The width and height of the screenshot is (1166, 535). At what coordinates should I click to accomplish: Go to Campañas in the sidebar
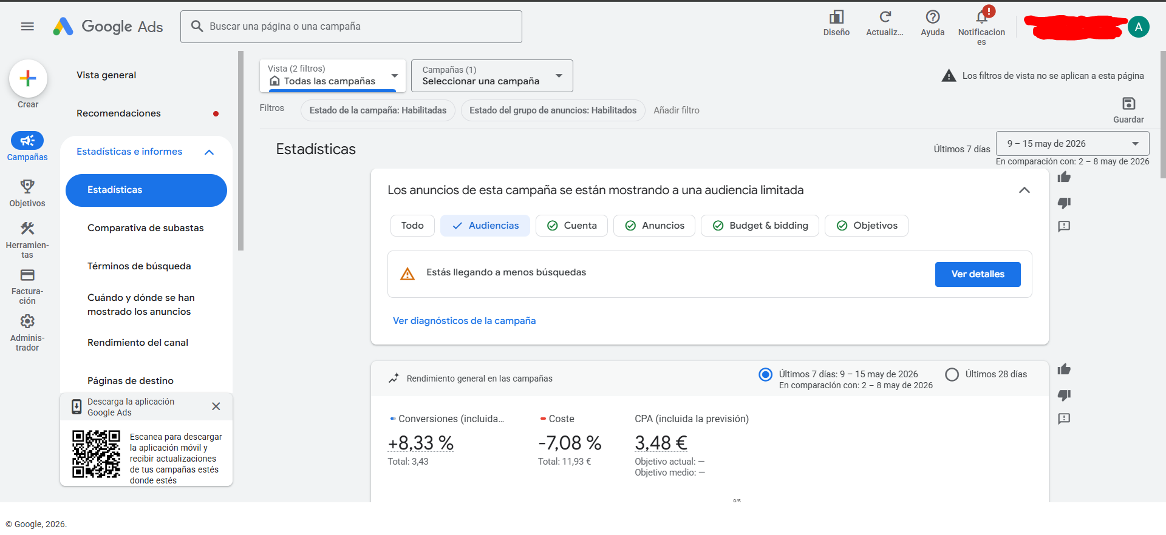pos(27,147)
